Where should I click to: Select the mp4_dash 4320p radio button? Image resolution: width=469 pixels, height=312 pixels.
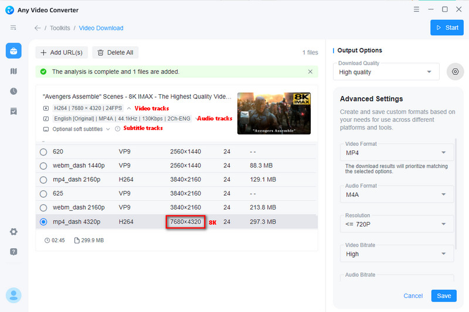tap(43, 222)
